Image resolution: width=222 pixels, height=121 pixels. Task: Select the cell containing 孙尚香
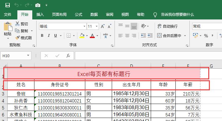[x=21, y=101]
